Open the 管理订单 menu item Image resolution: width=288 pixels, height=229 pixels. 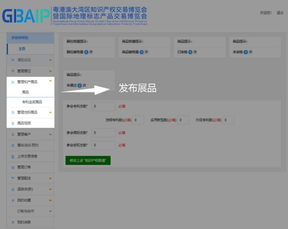(30, 167)
